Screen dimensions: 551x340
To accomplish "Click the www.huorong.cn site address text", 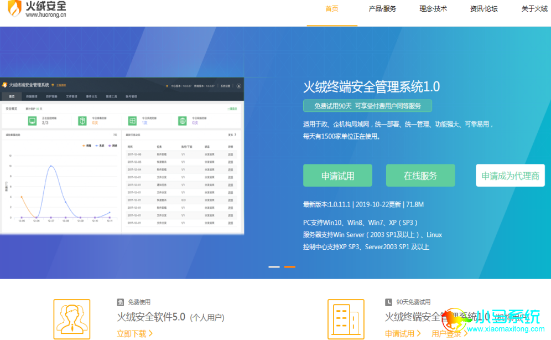I will pyautogui.click(x=46, y=15).
